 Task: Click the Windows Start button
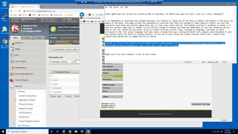point(3,131)
